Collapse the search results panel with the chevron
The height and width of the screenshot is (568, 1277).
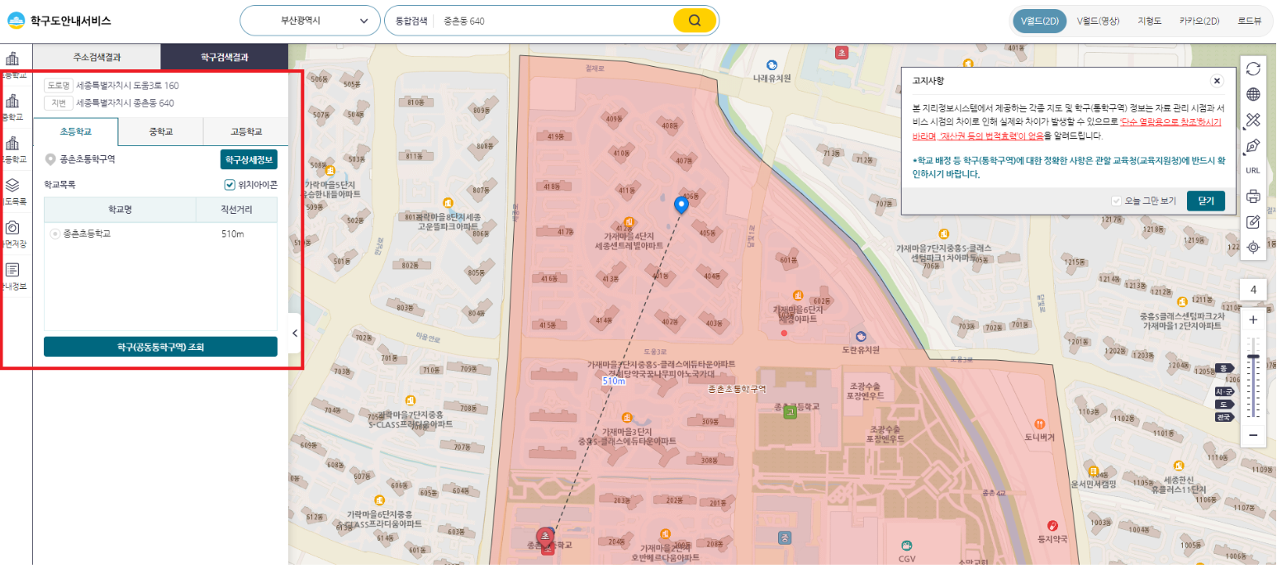(x=294, y=333)
